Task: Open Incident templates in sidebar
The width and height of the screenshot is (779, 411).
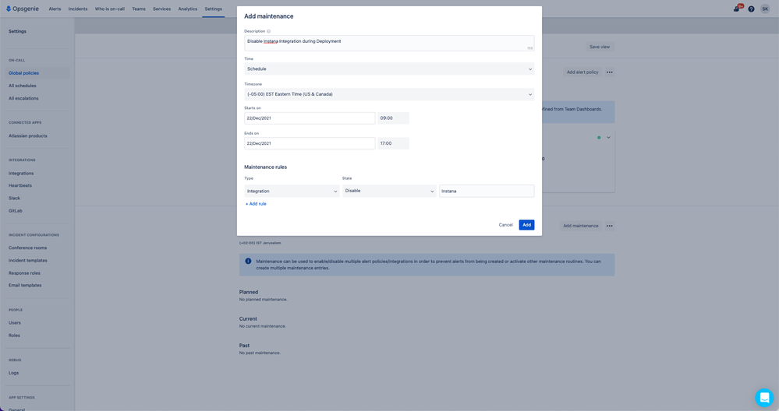Action: pos(27,260)
